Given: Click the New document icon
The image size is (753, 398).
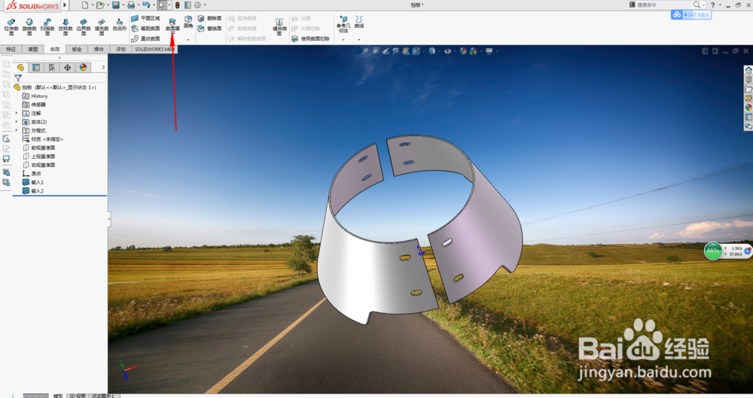Looking at the screenshot, I should pos(85,5).
